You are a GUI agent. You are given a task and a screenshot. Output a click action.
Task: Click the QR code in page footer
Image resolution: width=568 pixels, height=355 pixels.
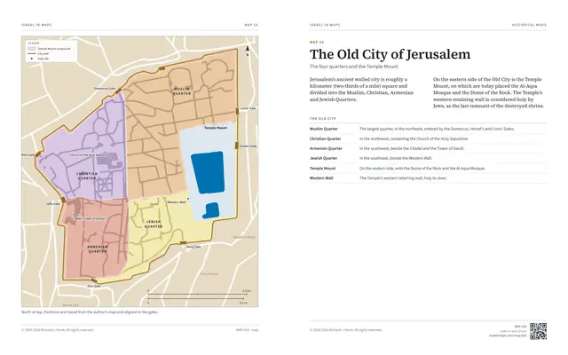[x=538, y=331]
